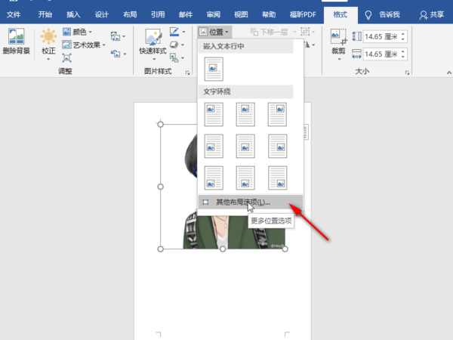Switch to the Layout (布局) tab

click(x=130, y=14)
